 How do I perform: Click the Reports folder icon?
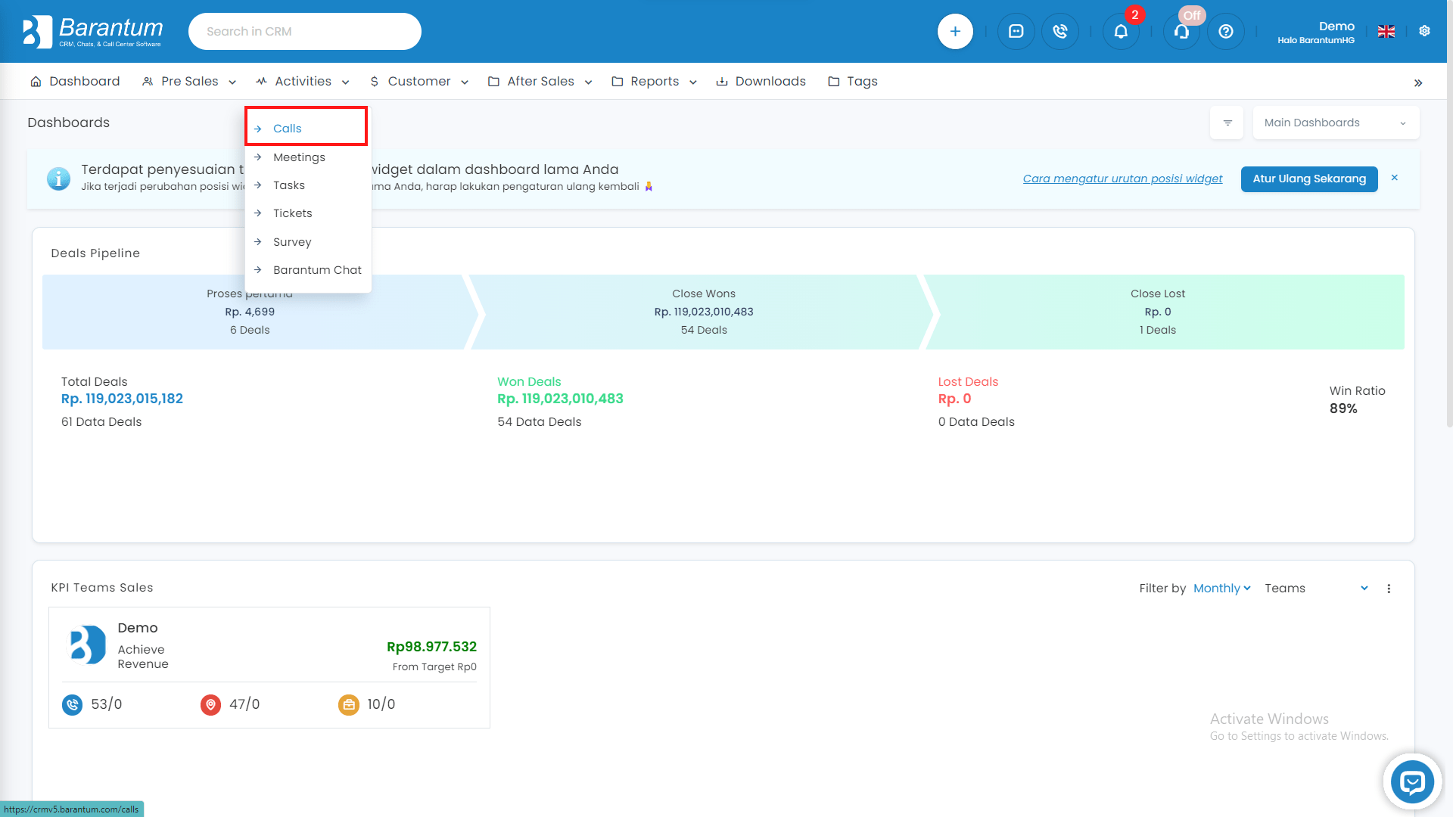coord(617,81)
